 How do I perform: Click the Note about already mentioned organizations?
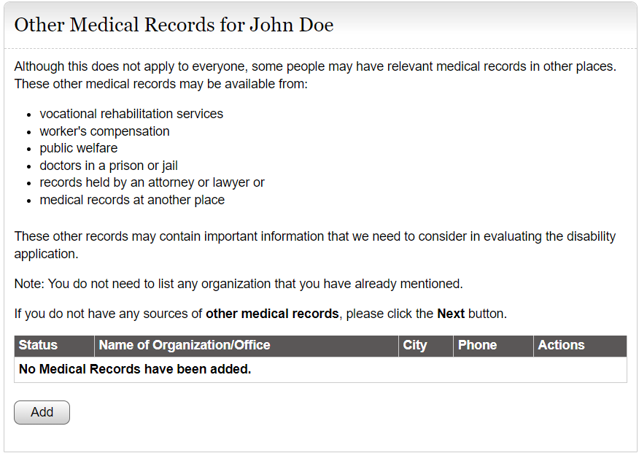tap(239, 284)
